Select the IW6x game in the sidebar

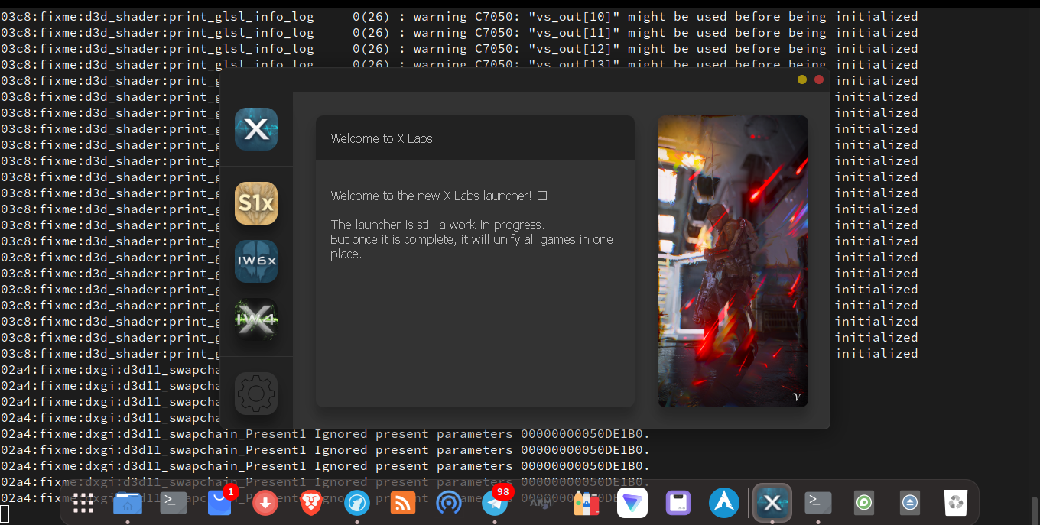pos(256,261)
